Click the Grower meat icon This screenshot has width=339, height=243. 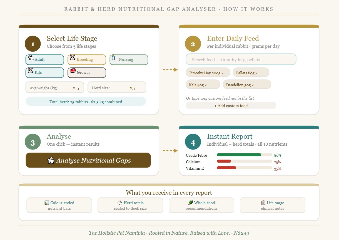[73, 71]
